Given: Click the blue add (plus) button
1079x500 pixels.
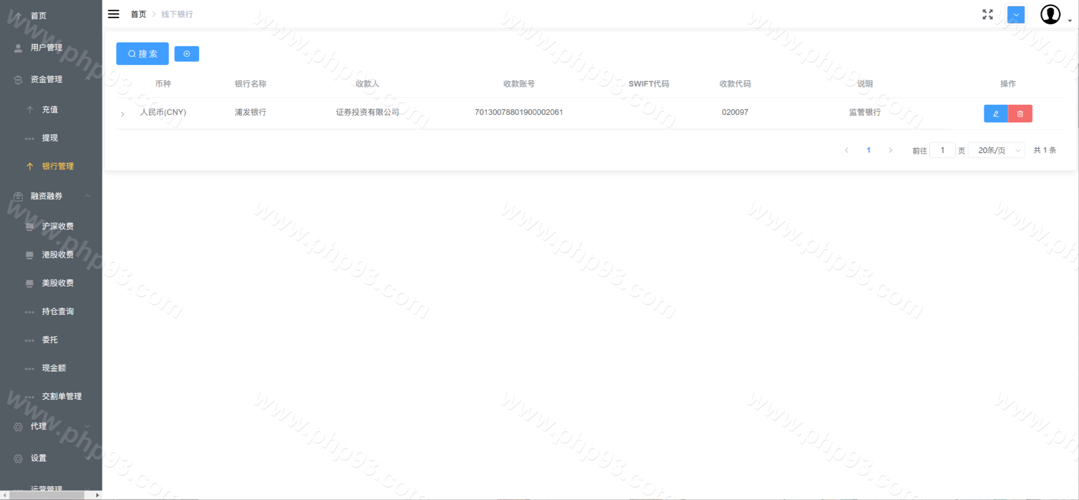Looking at the screenshot, I should tap(187, 54).
